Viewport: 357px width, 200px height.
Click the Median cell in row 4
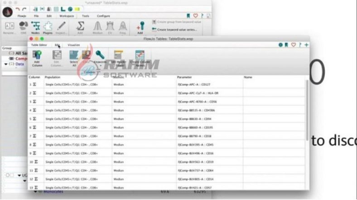pyautogui.click(x=144, y=110)
